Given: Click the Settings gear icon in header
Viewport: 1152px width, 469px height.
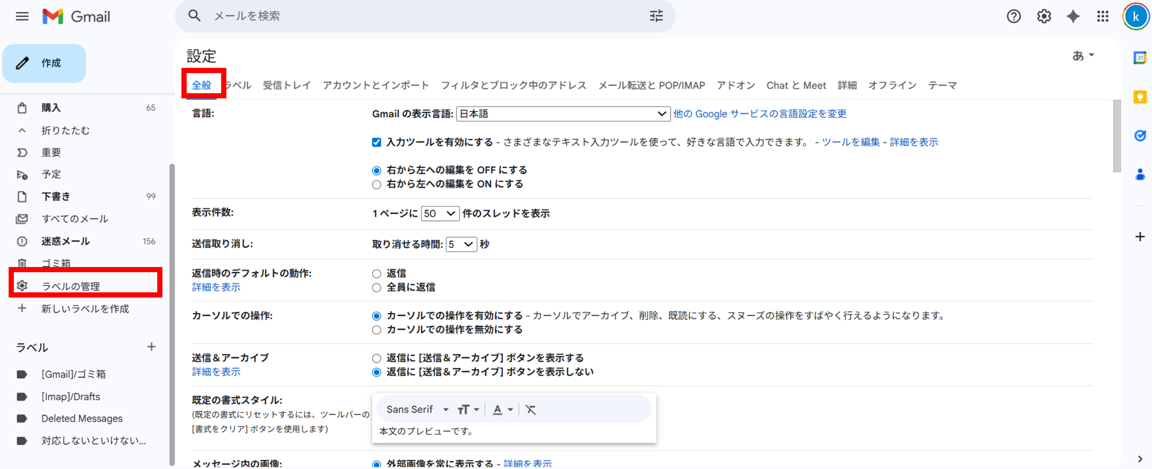Looking at the screenshot, I should pyautogui.click(x=1044, y=16).
